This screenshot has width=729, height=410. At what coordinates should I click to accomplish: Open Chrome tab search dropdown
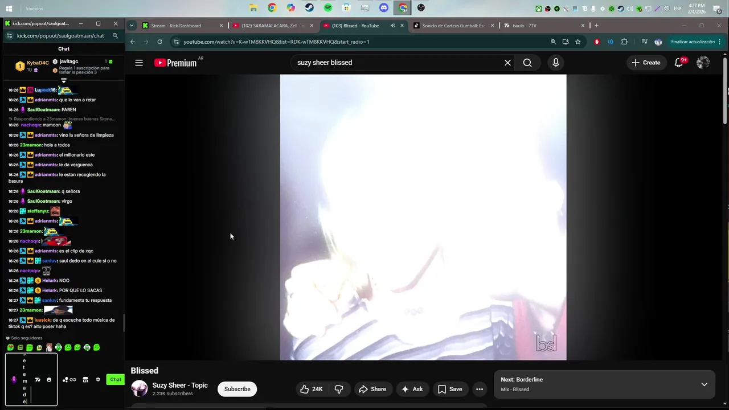pyautogui.click(x=132, y=26)
